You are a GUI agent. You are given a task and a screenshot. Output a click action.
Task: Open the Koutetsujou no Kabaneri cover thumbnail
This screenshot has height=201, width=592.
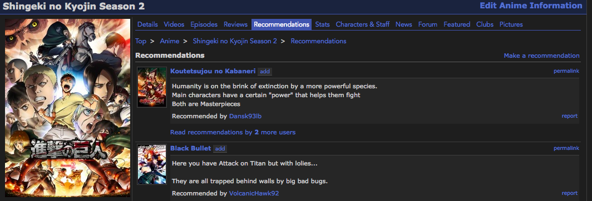pyautogui.click(x=152, y=87)
